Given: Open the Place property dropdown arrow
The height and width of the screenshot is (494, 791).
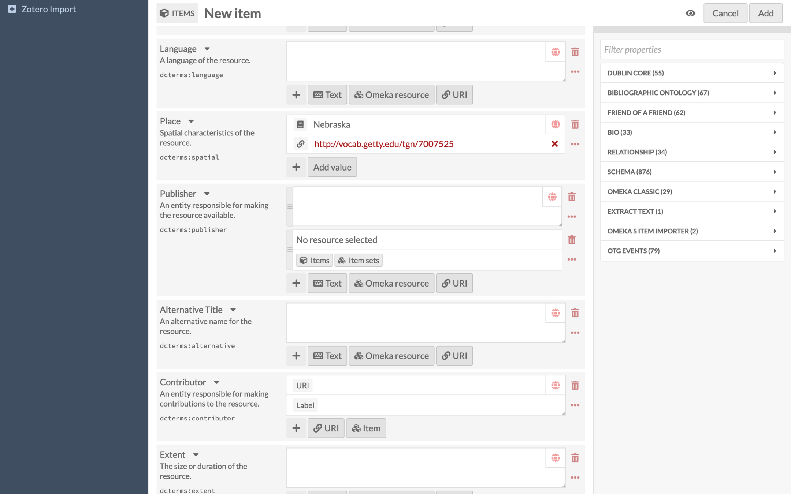Looking at the screenshot, I should 191,121.
